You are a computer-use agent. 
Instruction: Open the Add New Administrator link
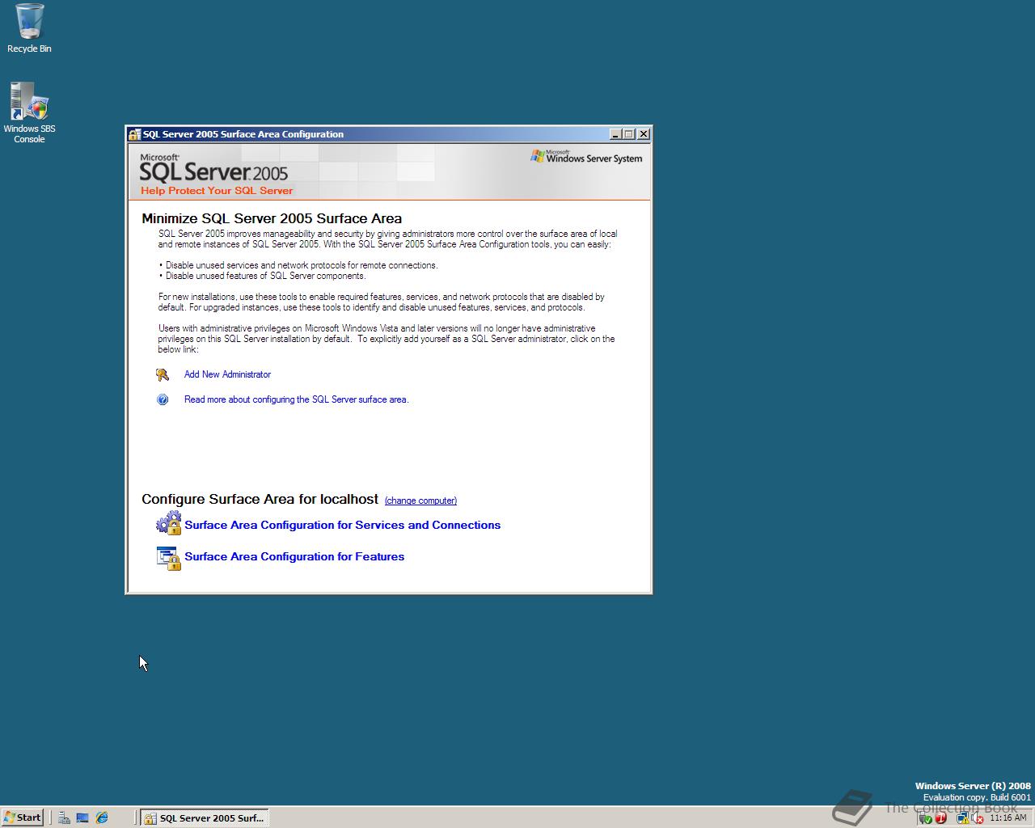click(227, 374)
